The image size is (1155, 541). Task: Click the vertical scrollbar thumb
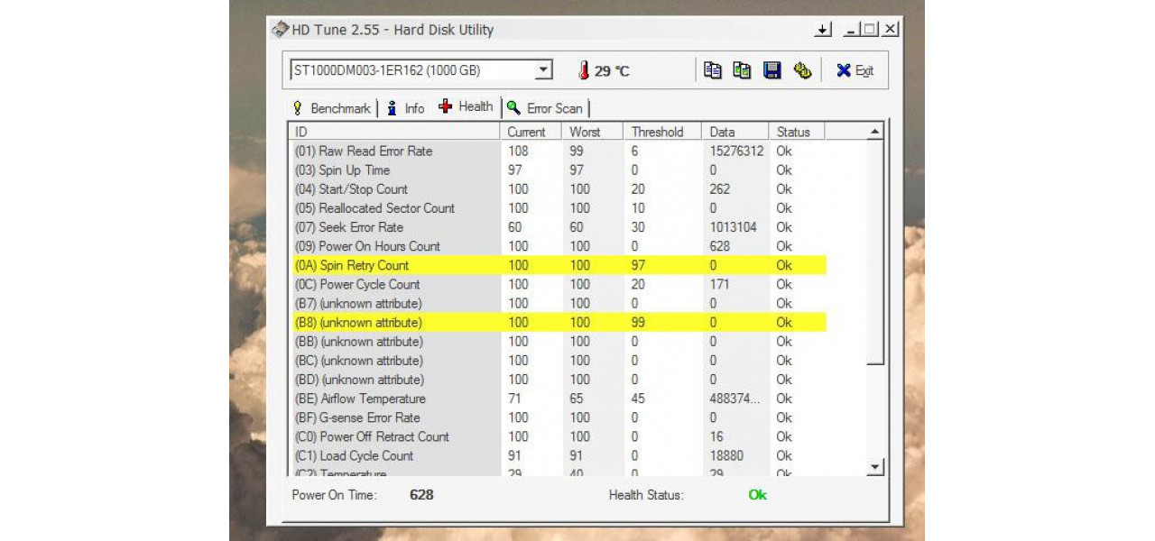(874, 252)
